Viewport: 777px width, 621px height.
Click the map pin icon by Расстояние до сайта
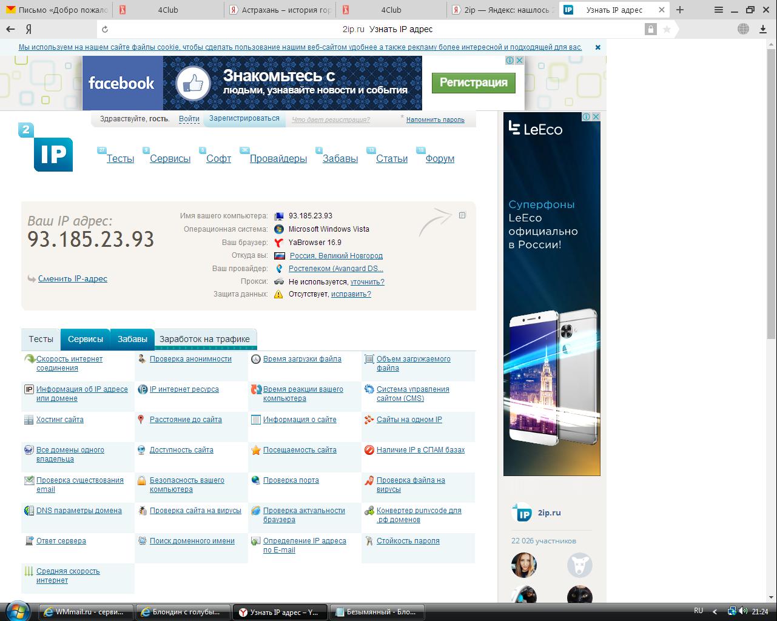click(x=141, y=420)
